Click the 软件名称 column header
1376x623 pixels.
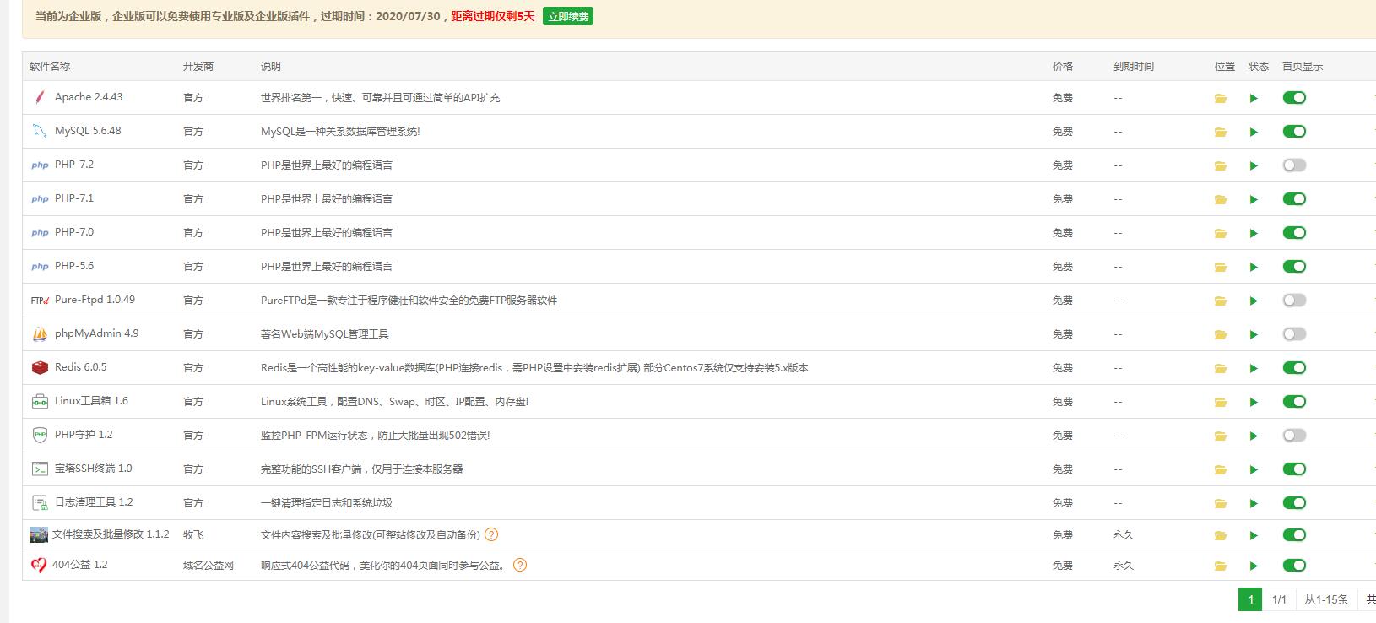coord(50,67)
